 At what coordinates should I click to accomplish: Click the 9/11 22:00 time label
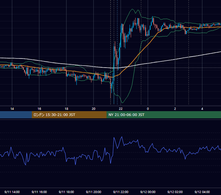point(121,192)
